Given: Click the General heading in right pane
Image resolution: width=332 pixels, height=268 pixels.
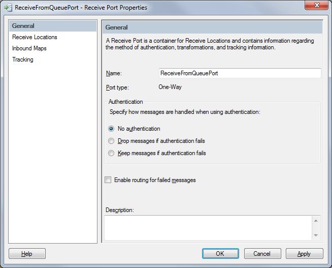Looking at the screenshot, I should pos(116,27).
